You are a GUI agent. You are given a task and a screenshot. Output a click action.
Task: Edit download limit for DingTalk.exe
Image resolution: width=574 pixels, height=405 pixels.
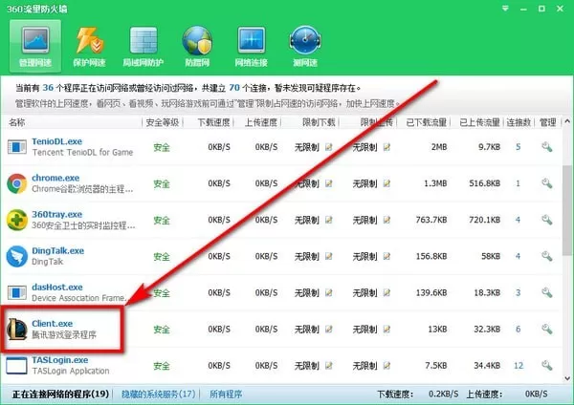[x=329, y=256]
